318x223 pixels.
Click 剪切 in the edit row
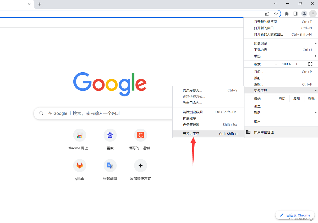click(282, 99)
